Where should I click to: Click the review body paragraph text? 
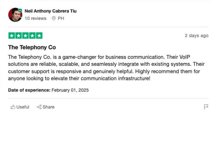point(106,68)
